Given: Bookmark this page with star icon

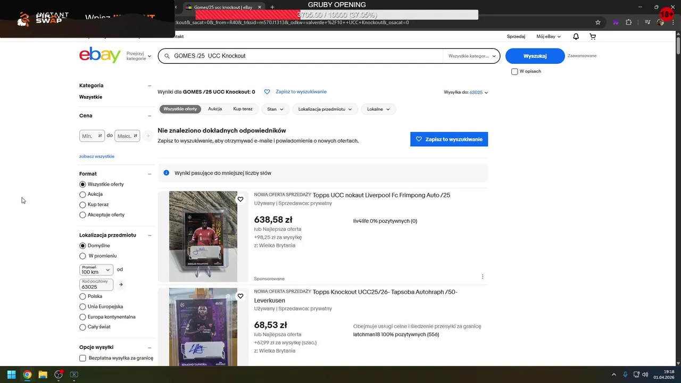Looking at the screenshot, I should point(598,22).
